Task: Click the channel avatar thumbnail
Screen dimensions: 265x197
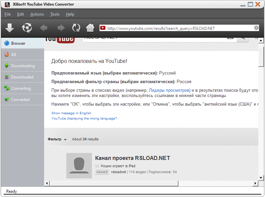Action: coord(79,166)
